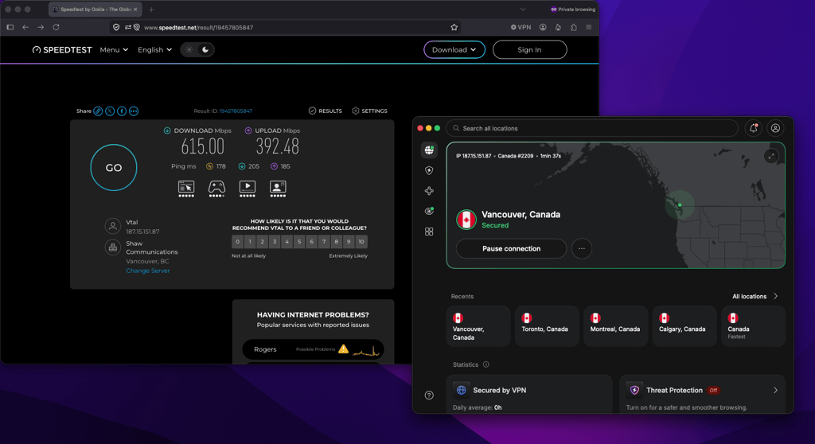
Task: Go back in the browser
Action: click(x=25, y=27)
